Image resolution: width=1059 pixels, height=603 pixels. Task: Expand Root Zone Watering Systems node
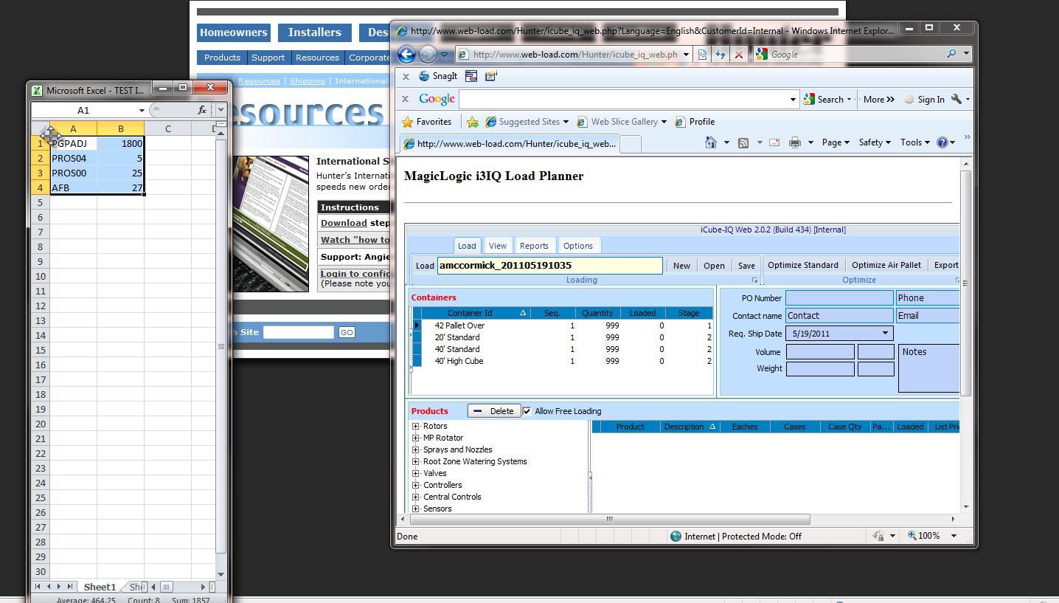pos(416,461)
